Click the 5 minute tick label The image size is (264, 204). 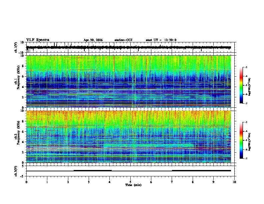click(130, 182)
